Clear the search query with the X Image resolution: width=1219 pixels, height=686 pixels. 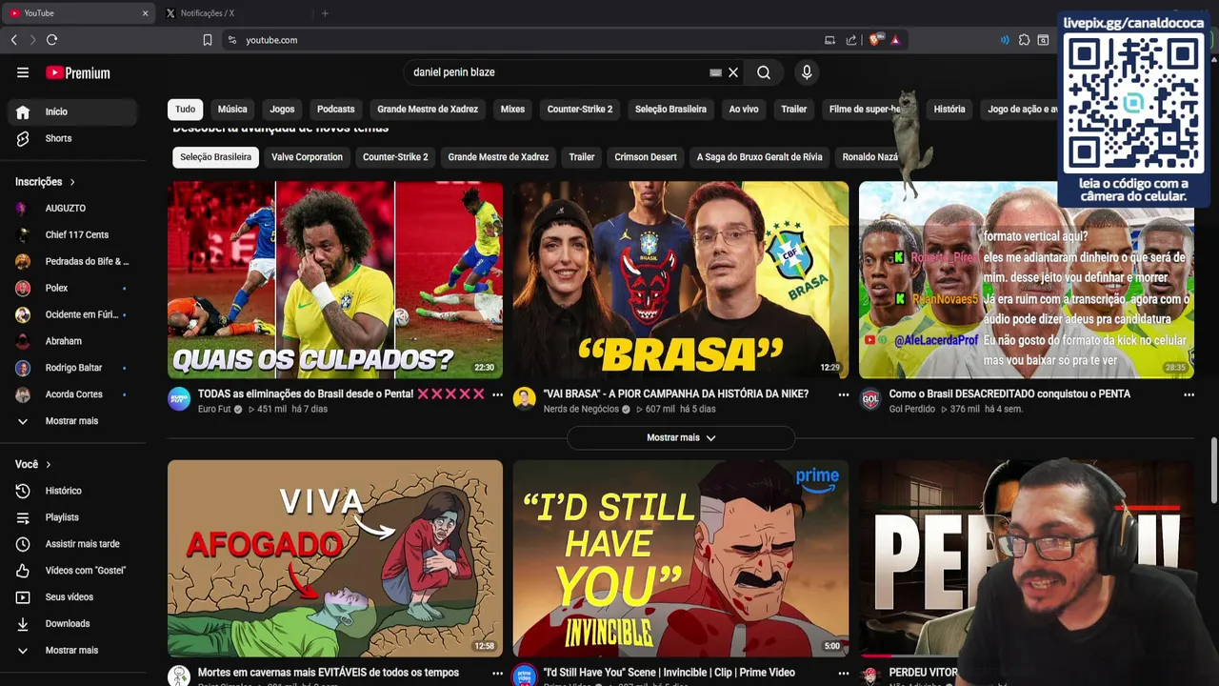pyautogui.click(x=733, y=72)
